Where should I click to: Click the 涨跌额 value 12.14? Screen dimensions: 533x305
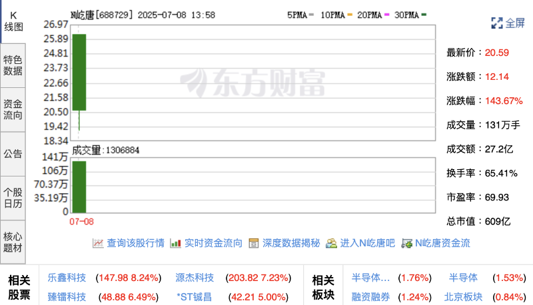click(496, 77)
